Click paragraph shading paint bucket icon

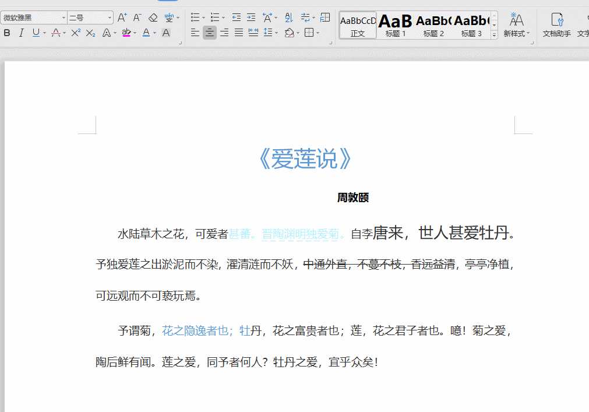tap(289, 33)
